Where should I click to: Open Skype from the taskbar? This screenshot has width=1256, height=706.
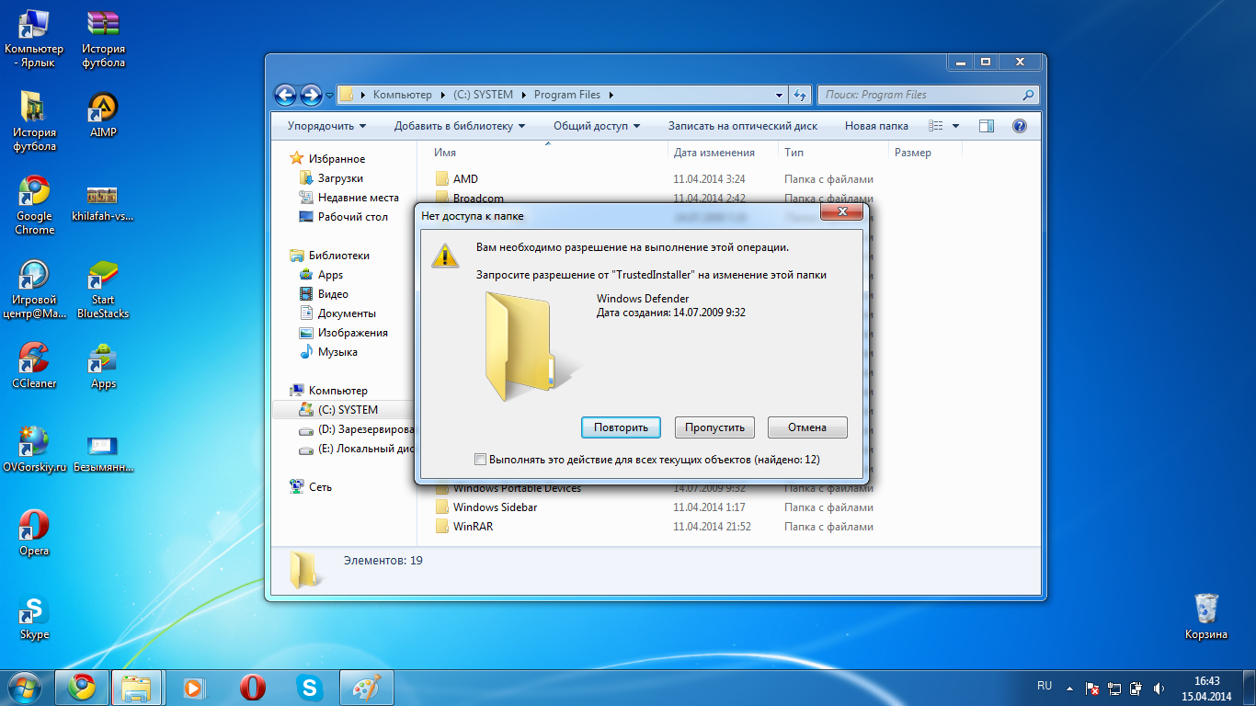click(310, 687)
